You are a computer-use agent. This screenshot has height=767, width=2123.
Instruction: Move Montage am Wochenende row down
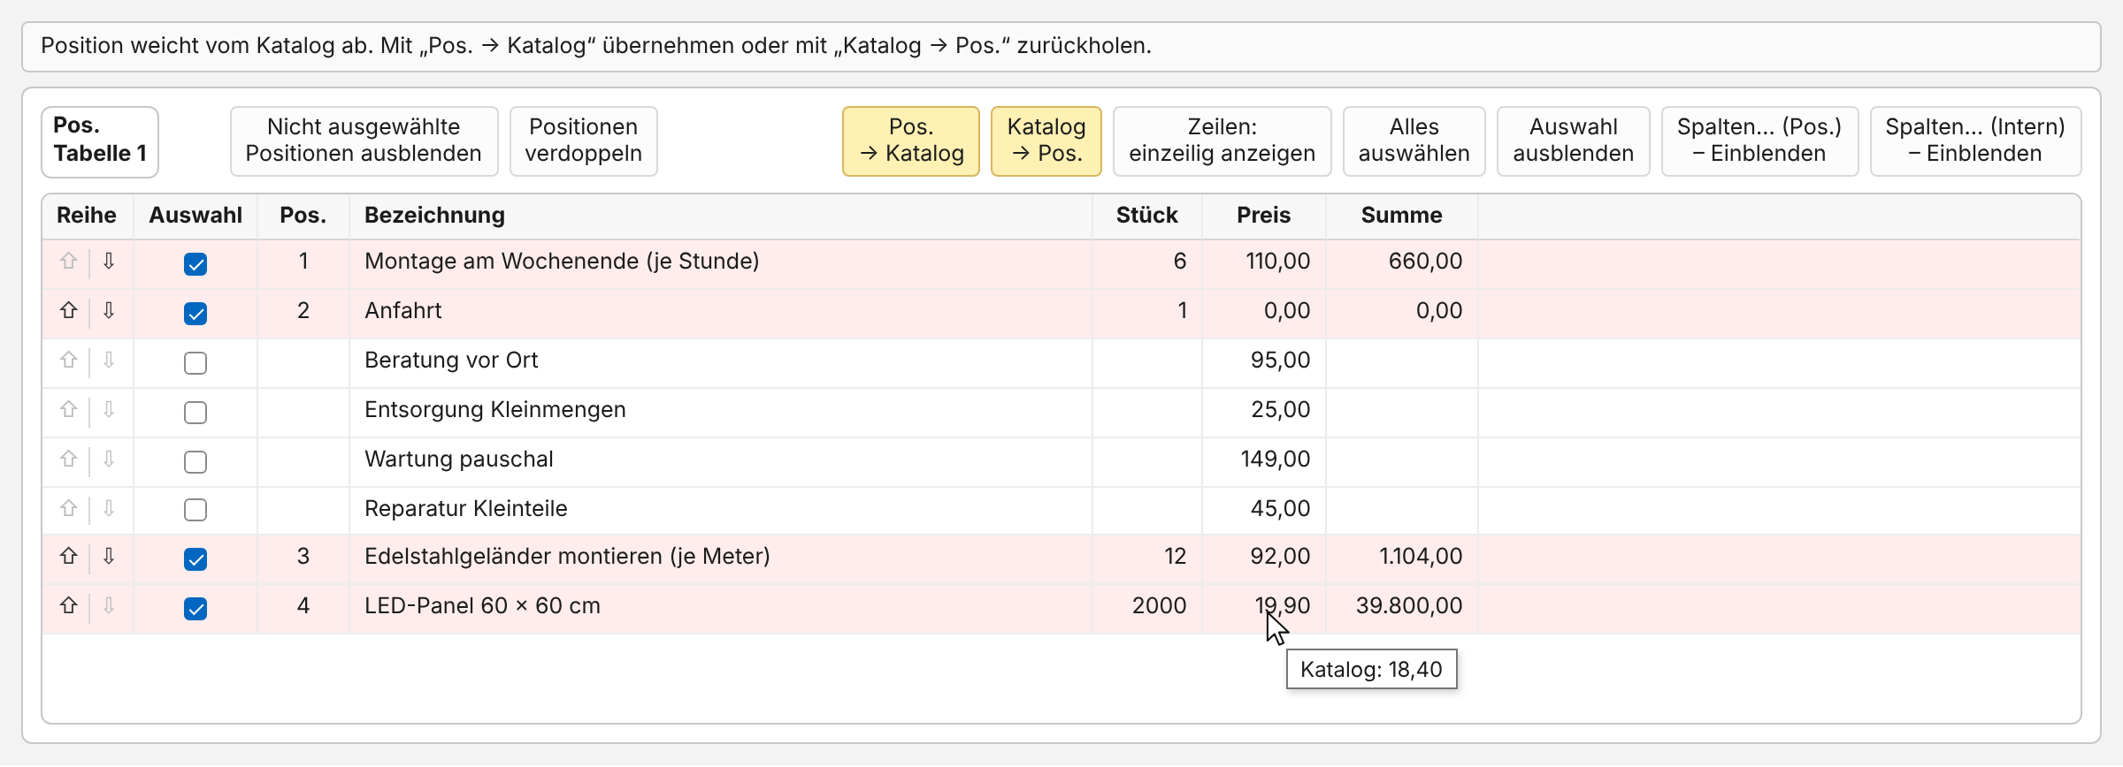pos(109,262)
